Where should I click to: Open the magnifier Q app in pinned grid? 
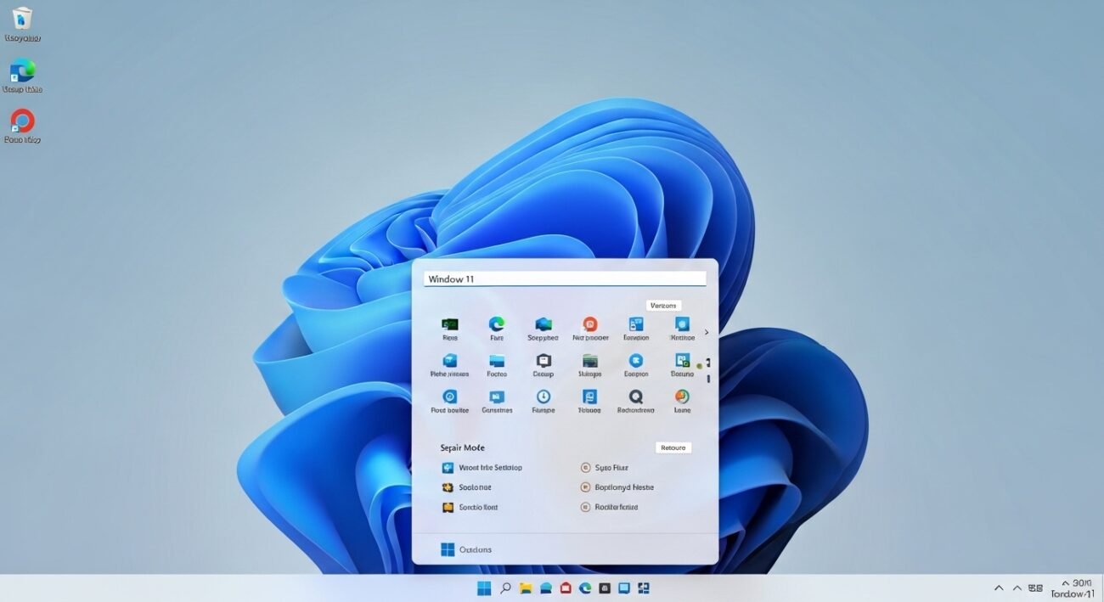point(635,397)
